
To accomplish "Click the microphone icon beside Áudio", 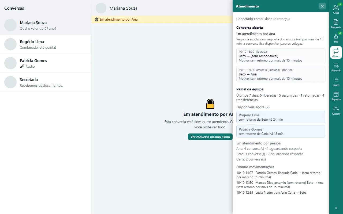I will point(22,66).
